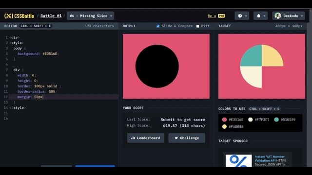
Task: Click the target image preview
Action: pyautogui.click(x=262, y=66)
